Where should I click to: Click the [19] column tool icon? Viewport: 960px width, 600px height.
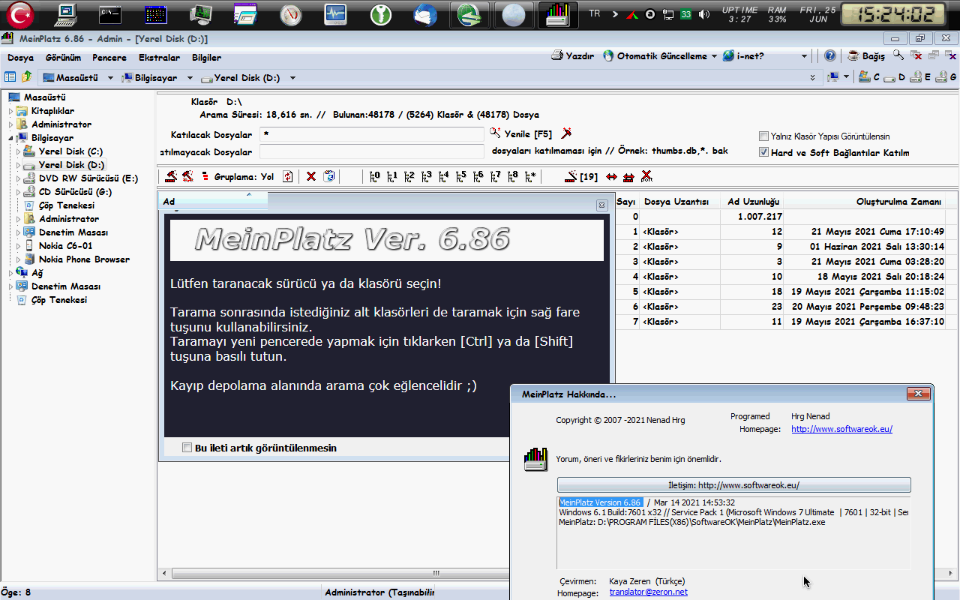581,177
